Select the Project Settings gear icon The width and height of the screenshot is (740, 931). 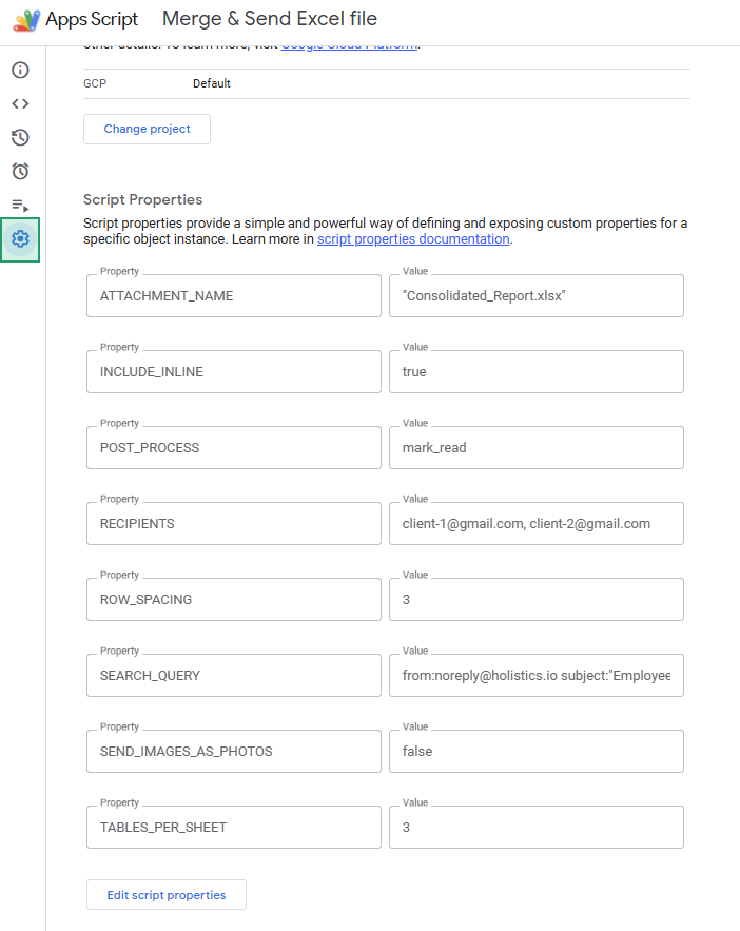click(x=20, y=239)
